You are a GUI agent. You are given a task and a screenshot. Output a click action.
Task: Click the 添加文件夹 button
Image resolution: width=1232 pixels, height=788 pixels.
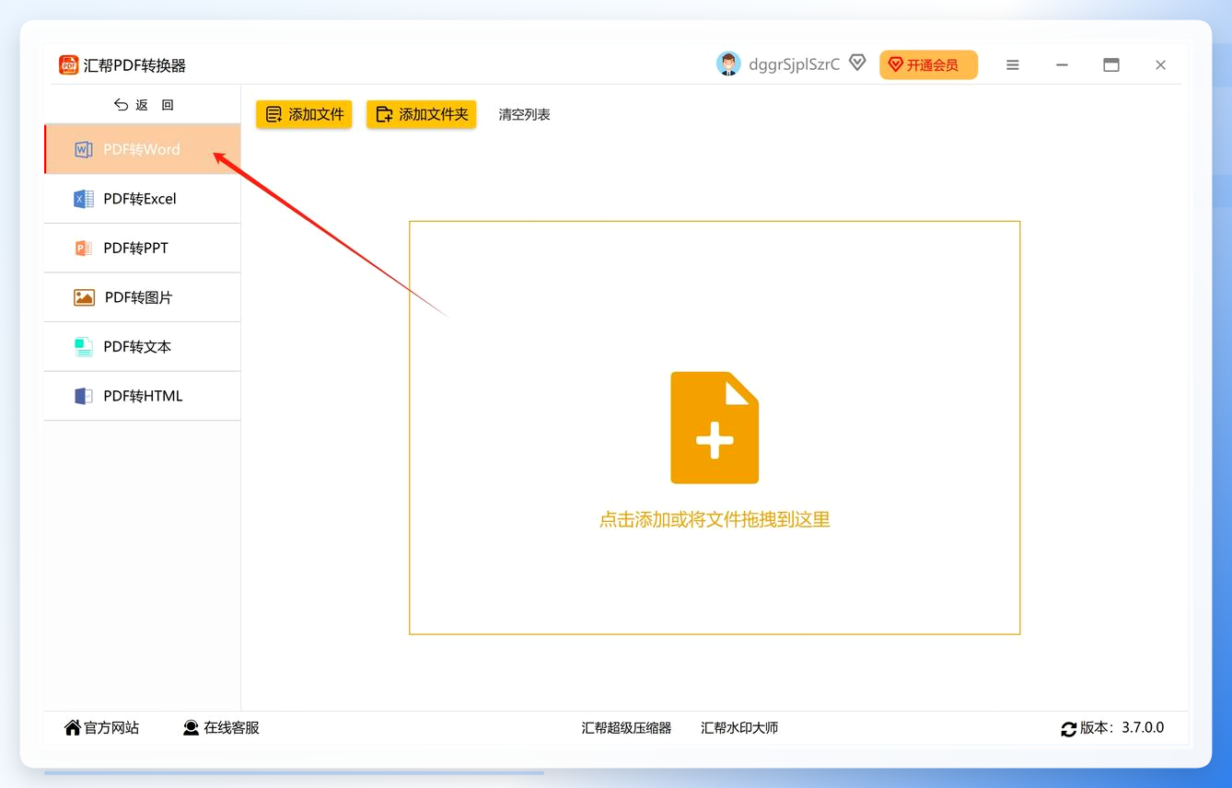[x=422, y=114]
